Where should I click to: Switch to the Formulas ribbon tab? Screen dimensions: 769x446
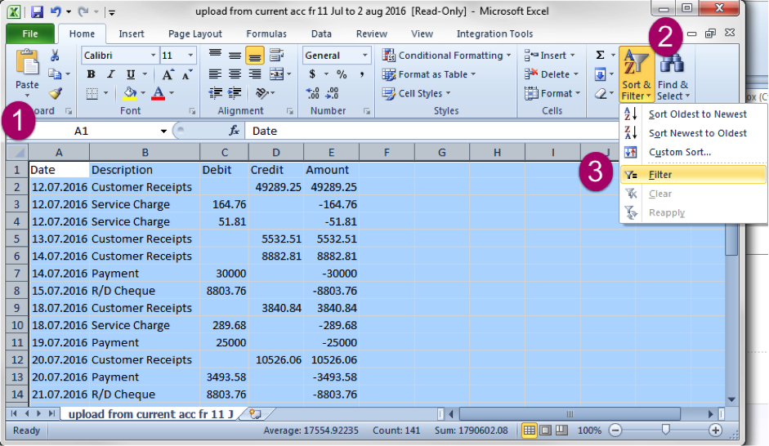(266, 34)
